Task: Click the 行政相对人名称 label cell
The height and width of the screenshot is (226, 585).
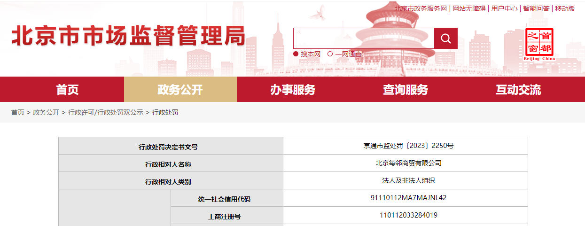Action: (171, 164)
